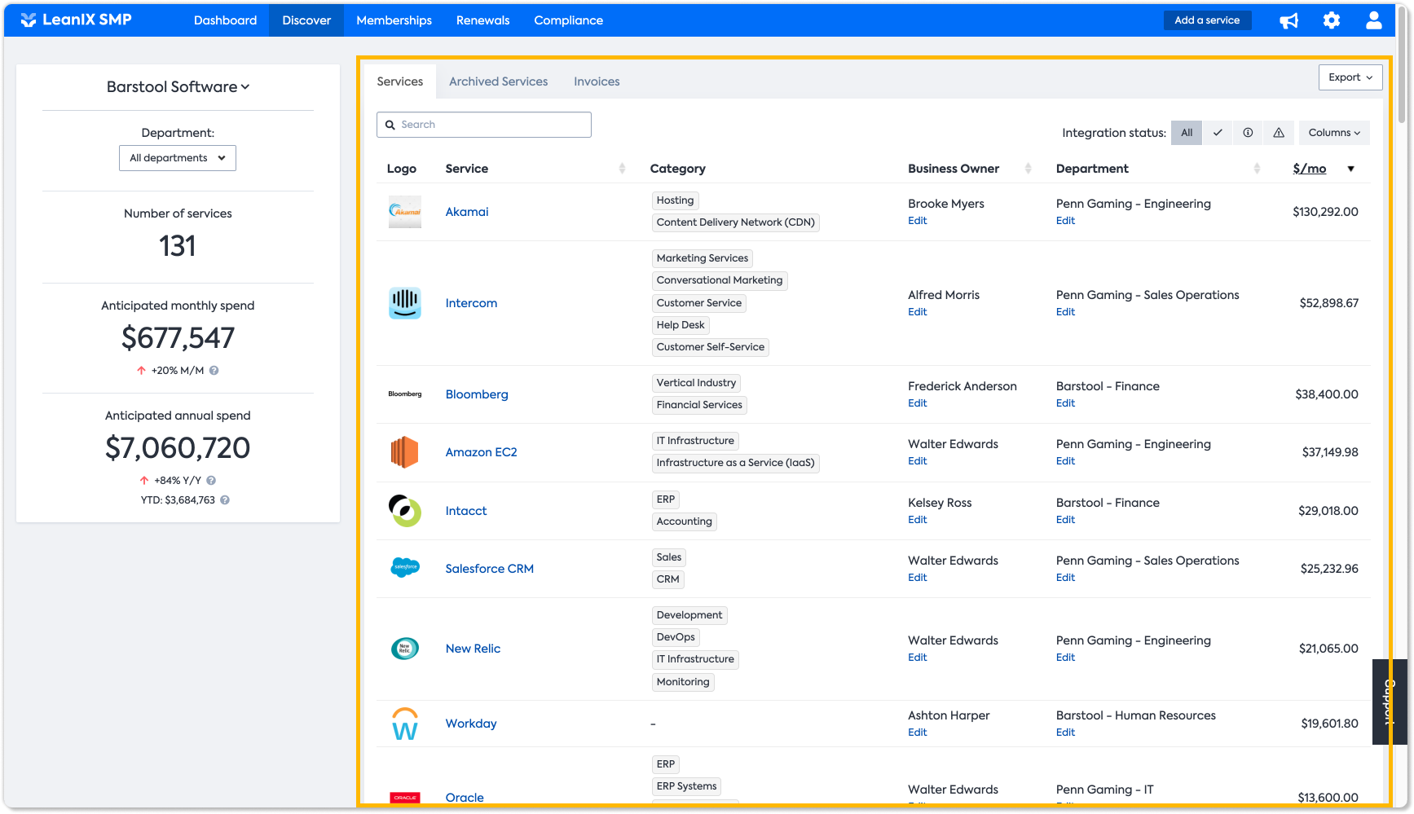Click the Add a service button
The image size is (1414, 814).
1207,20
